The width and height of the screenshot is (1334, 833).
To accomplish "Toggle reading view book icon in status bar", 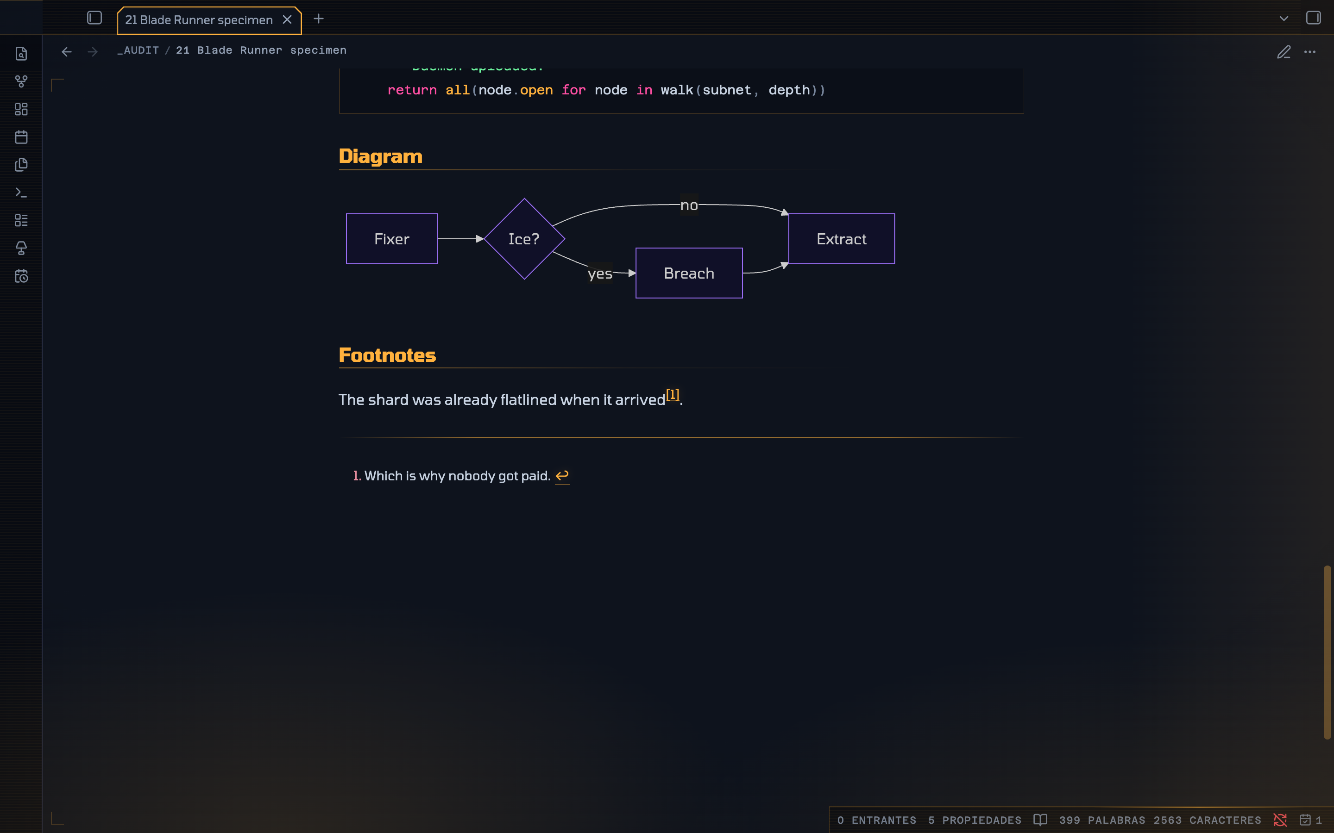I will click(x=1040, y=821).
